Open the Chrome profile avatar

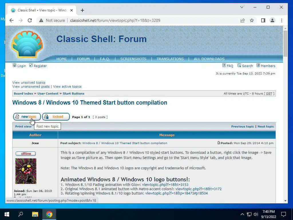(x=272, y=20)
